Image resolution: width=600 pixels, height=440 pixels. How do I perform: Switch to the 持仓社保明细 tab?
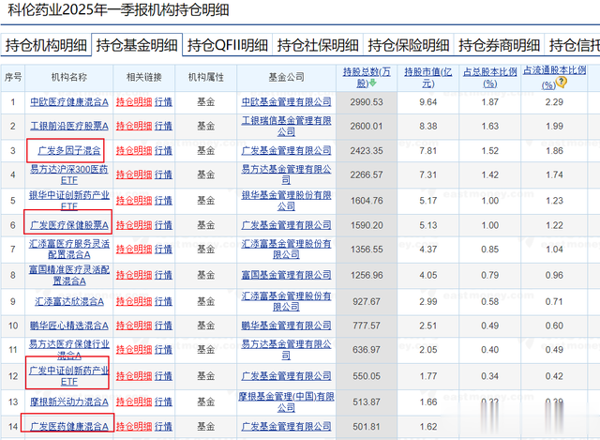click(x=316, y=45)
